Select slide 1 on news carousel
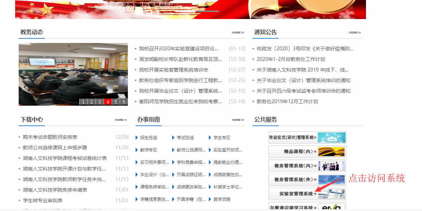The height and width of the screenshot is (211, 422). point(83,102)
